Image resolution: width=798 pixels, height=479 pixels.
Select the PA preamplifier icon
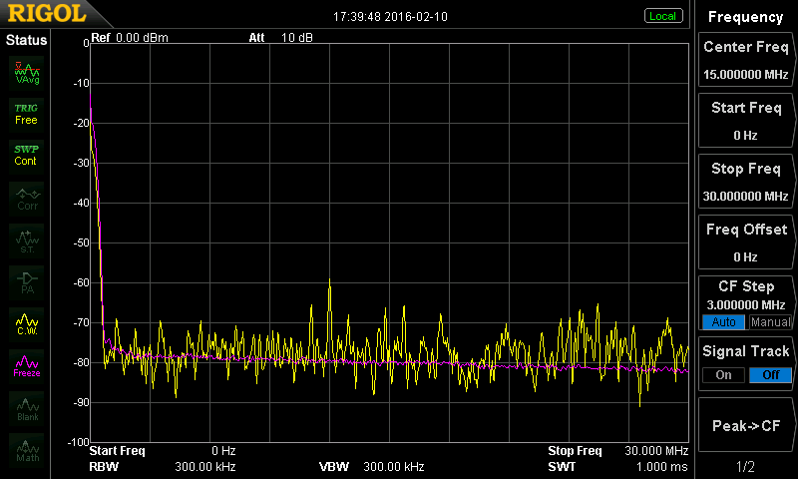click(x=26, y=281)
